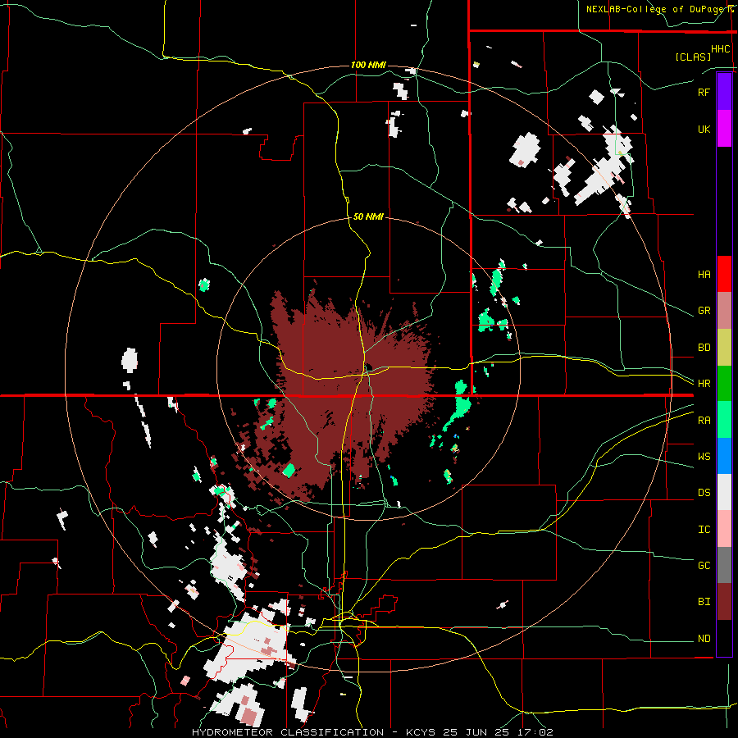
Task: Click the BI legend label
Action: 704,602
